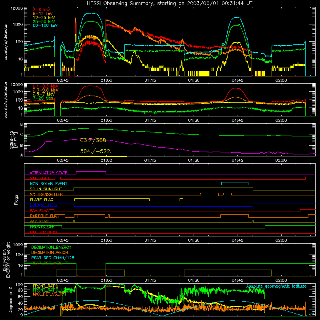
Task: Select the 3-6 keV legend label
Action: tap(42, 10)
